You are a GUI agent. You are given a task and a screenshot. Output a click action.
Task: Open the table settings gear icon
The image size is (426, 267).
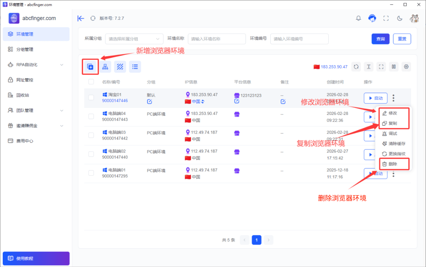pos(406,67)
